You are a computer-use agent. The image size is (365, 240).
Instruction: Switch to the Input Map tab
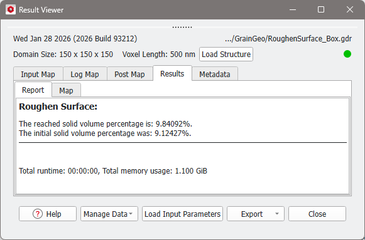pos(38,74)
